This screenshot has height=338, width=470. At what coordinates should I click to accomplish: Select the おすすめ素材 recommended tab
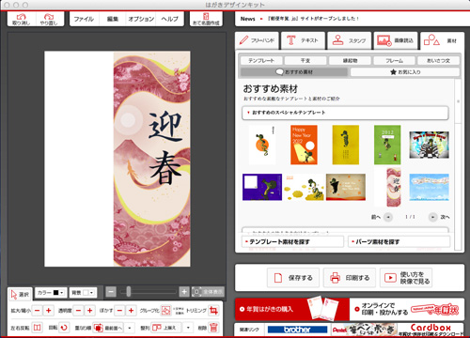point(294,72)
